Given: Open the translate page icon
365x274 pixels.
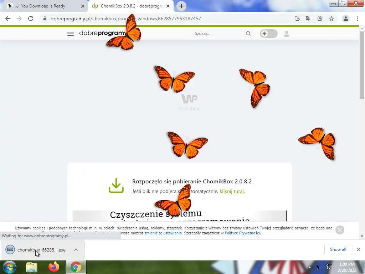Looking at the screenshot, I should click(x=308, y=19).
